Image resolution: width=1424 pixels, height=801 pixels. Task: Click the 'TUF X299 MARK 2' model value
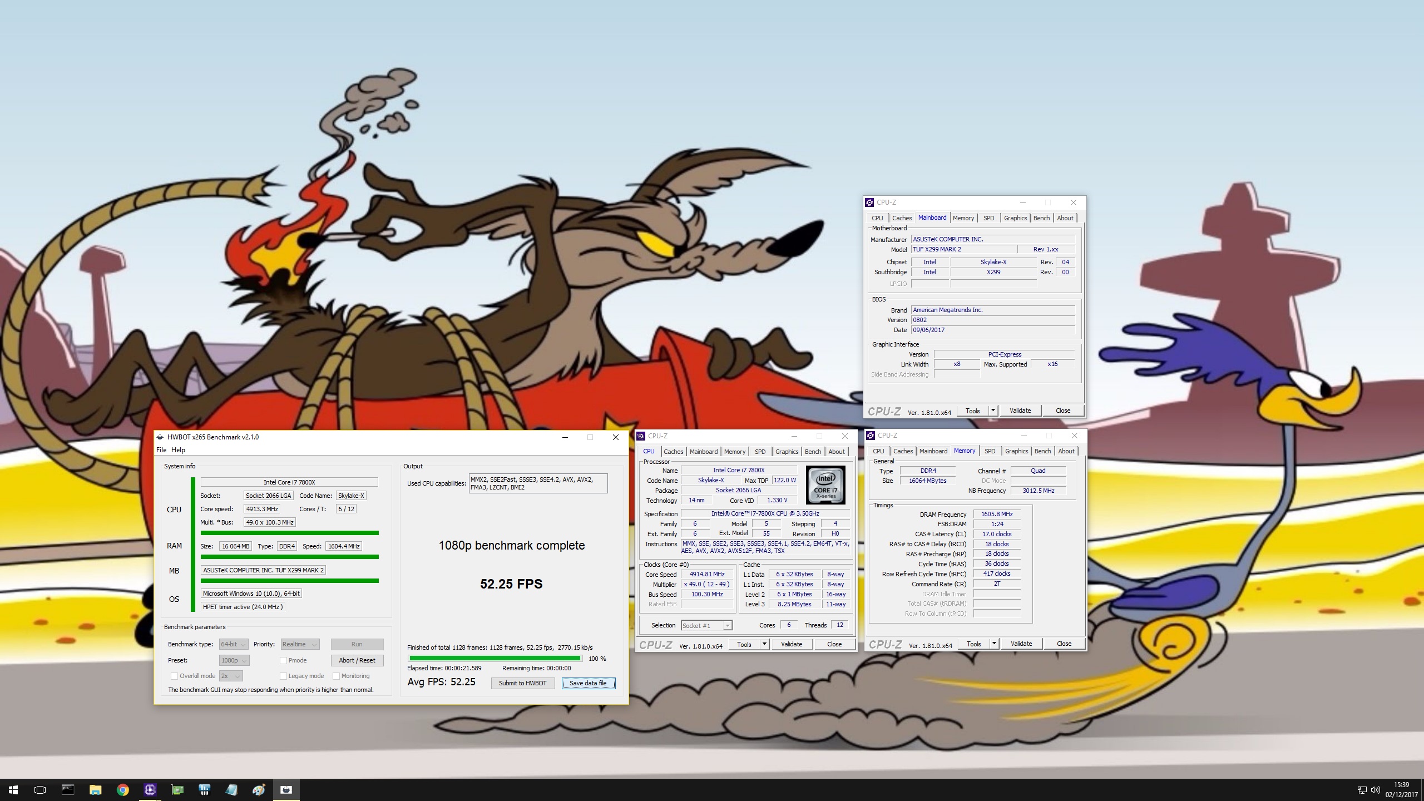click(x=963, y=249)
